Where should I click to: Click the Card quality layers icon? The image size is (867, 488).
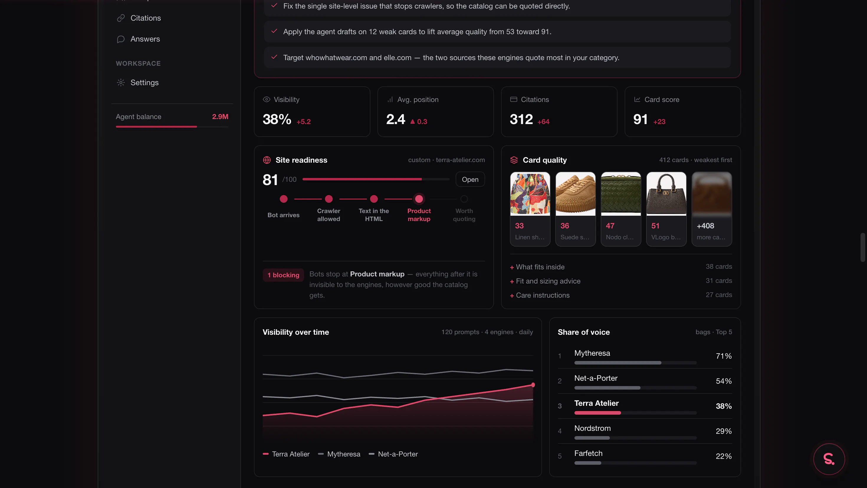tap(514, 160)
